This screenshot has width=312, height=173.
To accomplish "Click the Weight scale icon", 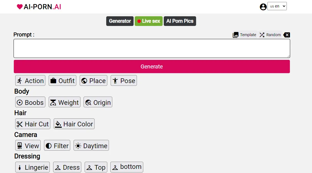I will click(x=53, y=102).
